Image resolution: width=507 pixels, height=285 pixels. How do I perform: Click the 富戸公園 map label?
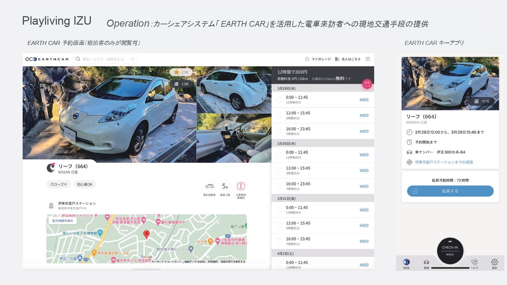237,226
